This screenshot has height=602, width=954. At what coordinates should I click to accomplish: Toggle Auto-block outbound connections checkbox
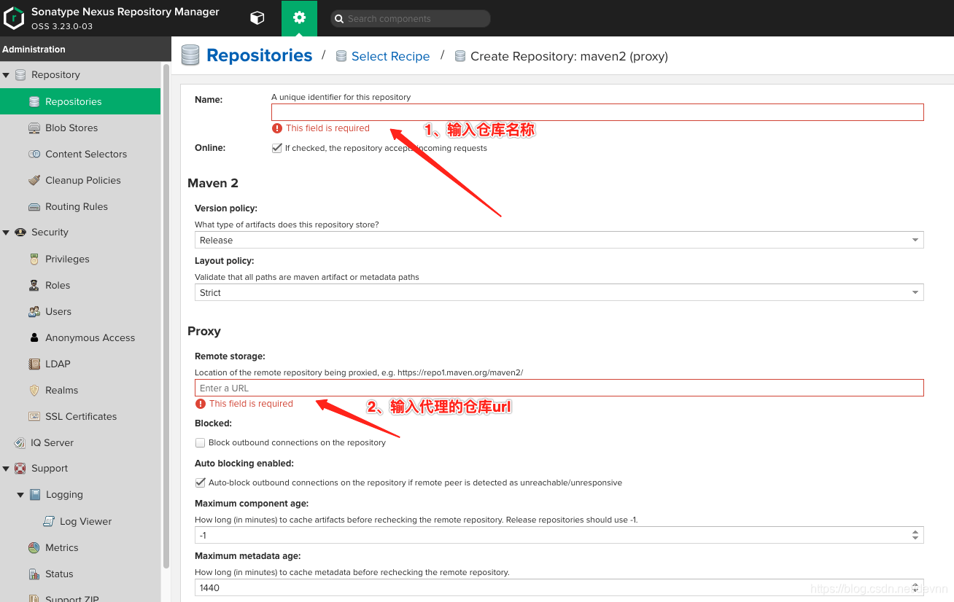click(200, 482)
